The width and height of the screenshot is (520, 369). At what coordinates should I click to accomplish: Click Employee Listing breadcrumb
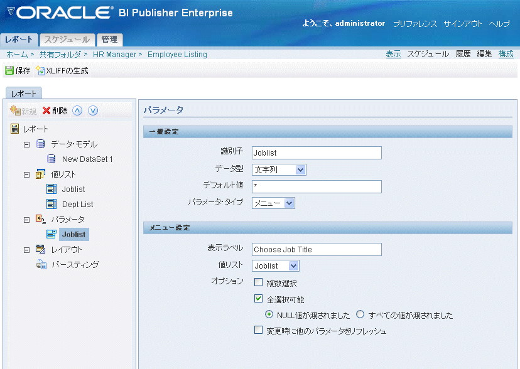click(x=178, y=55)
